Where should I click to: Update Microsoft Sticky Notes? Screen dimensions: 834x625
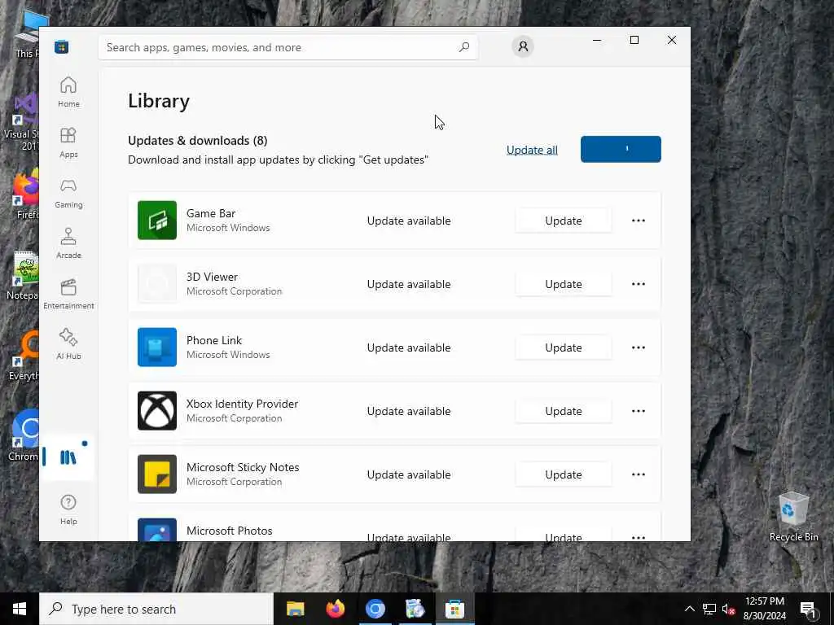564,474
